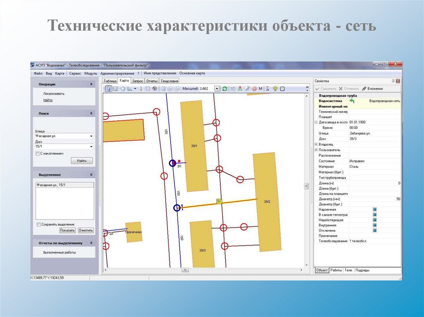The image size is (424, 317).
Task: Click the Найти search button
Action: 82,161
